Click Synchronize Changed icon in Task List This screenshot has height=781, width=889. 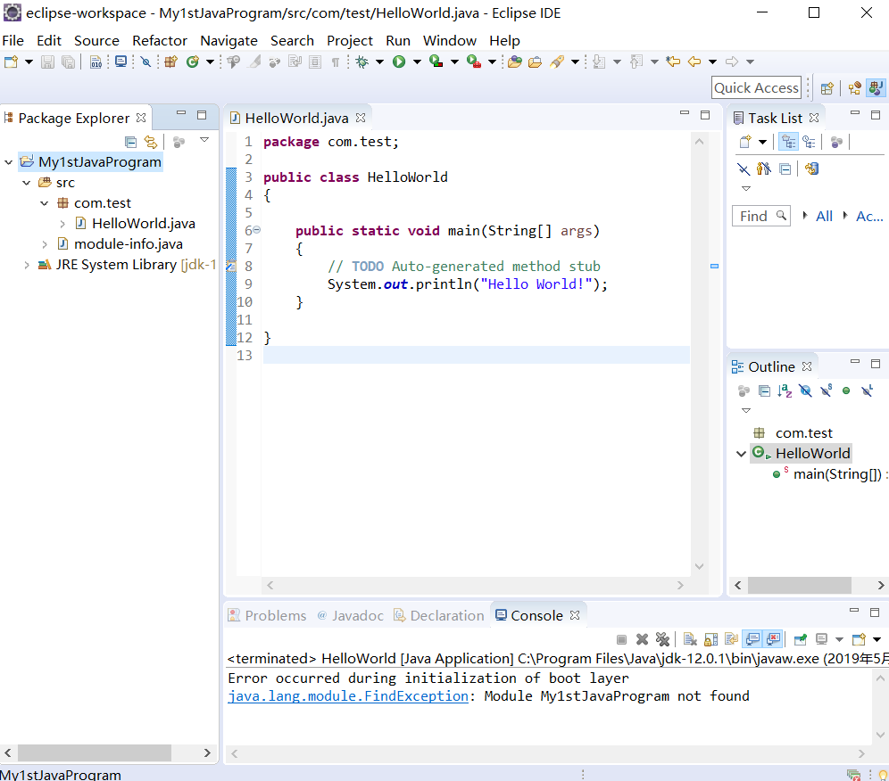click(x=811, y=169)
